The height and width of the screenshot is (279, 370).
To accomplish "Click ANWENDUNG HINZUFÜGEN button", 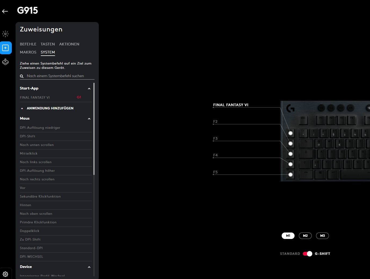I will [x=50, y=108].
